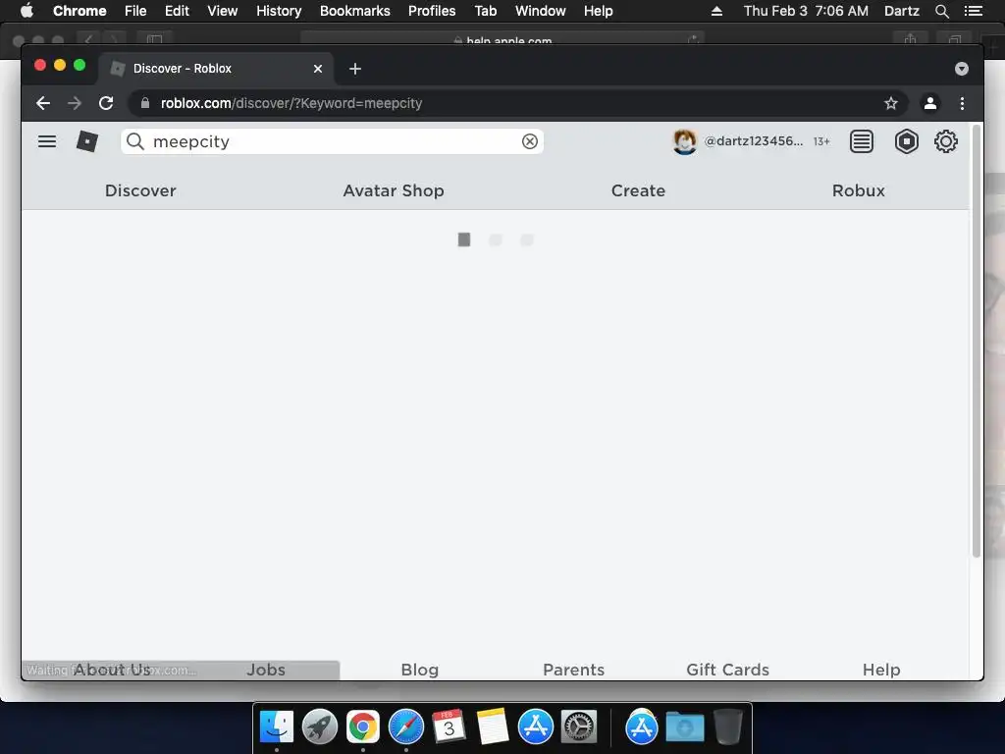Screen dimensions: 1005x754
Task: Open the Roblox notifications feed icon
Action: point(862,141)
